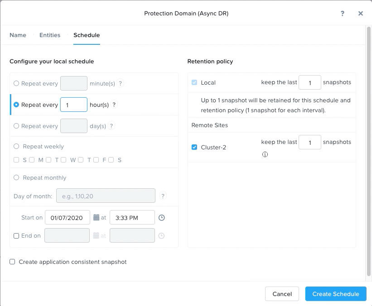Open the Start on clock time picker

point(162,218)
